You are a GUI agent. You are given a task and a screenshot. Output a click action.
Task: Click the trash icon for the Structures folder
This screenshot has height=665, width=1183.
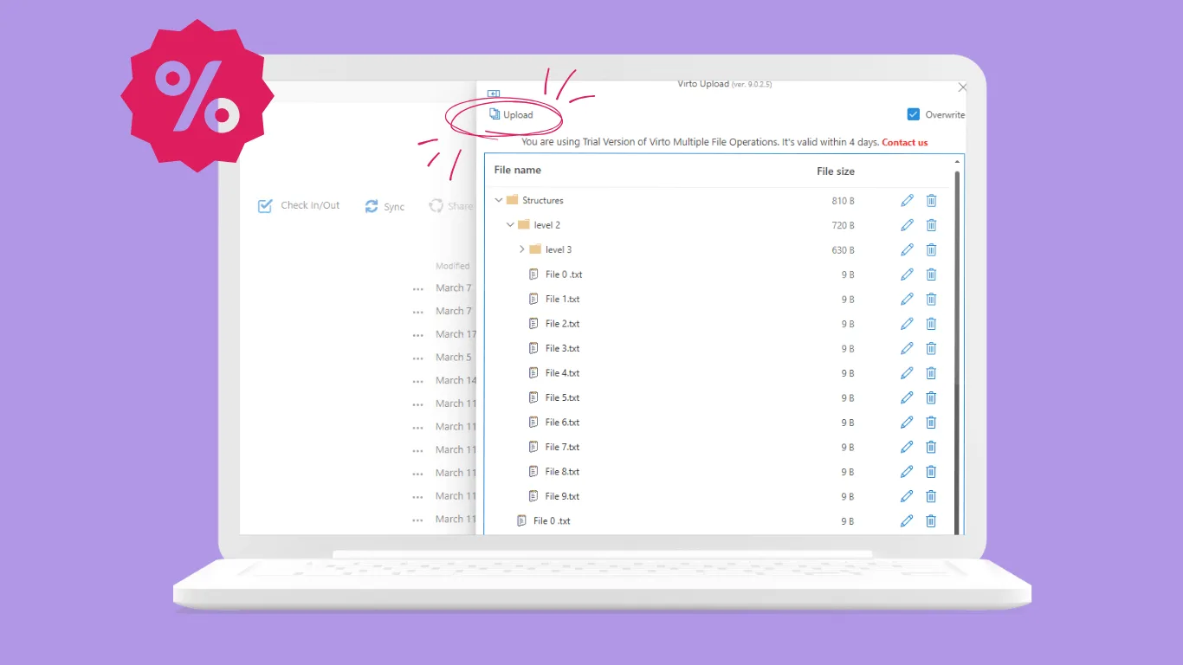[x=931, y=200]
